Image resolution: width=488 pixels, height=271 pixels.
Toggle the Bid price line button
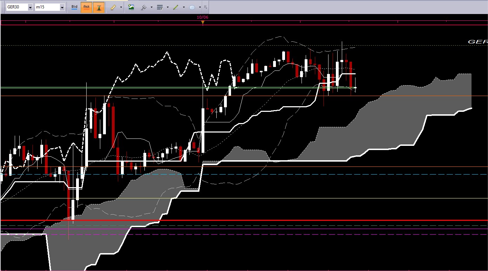click(x=74, y=7)
